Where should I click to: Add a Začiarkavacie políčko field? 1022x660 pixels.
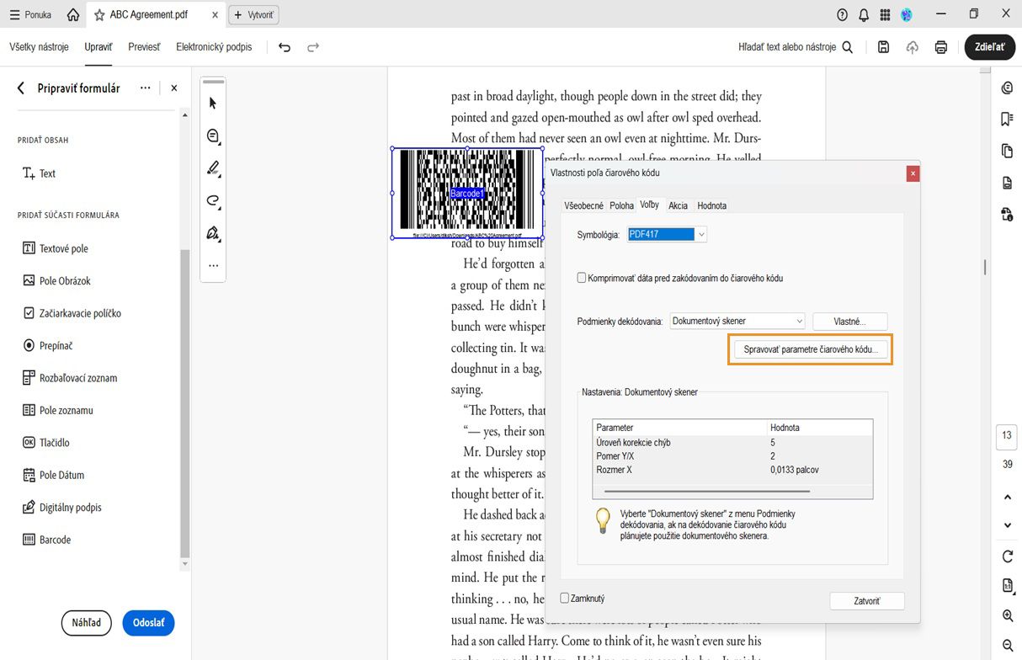72,313
